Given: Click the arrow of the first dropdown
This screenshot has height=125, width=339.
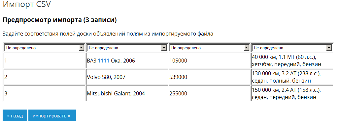Looking at the screenshot, I should coord(82,48).
